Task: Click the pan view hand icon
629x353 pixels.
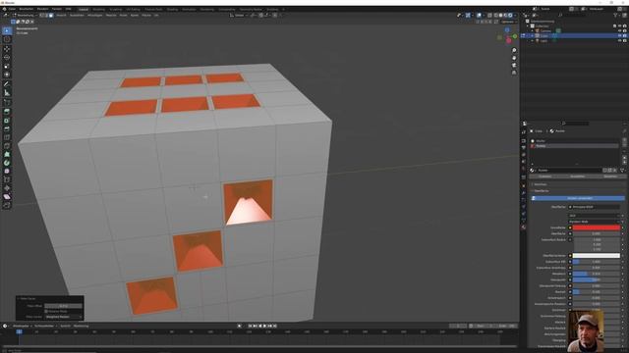Action: tap(514, 58)
